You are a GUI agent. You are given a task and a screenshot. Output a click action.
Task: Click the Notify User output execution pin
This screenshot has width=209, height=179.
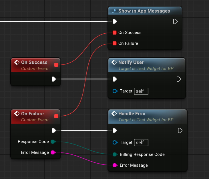pyautogui.click(x=179, y=79)
